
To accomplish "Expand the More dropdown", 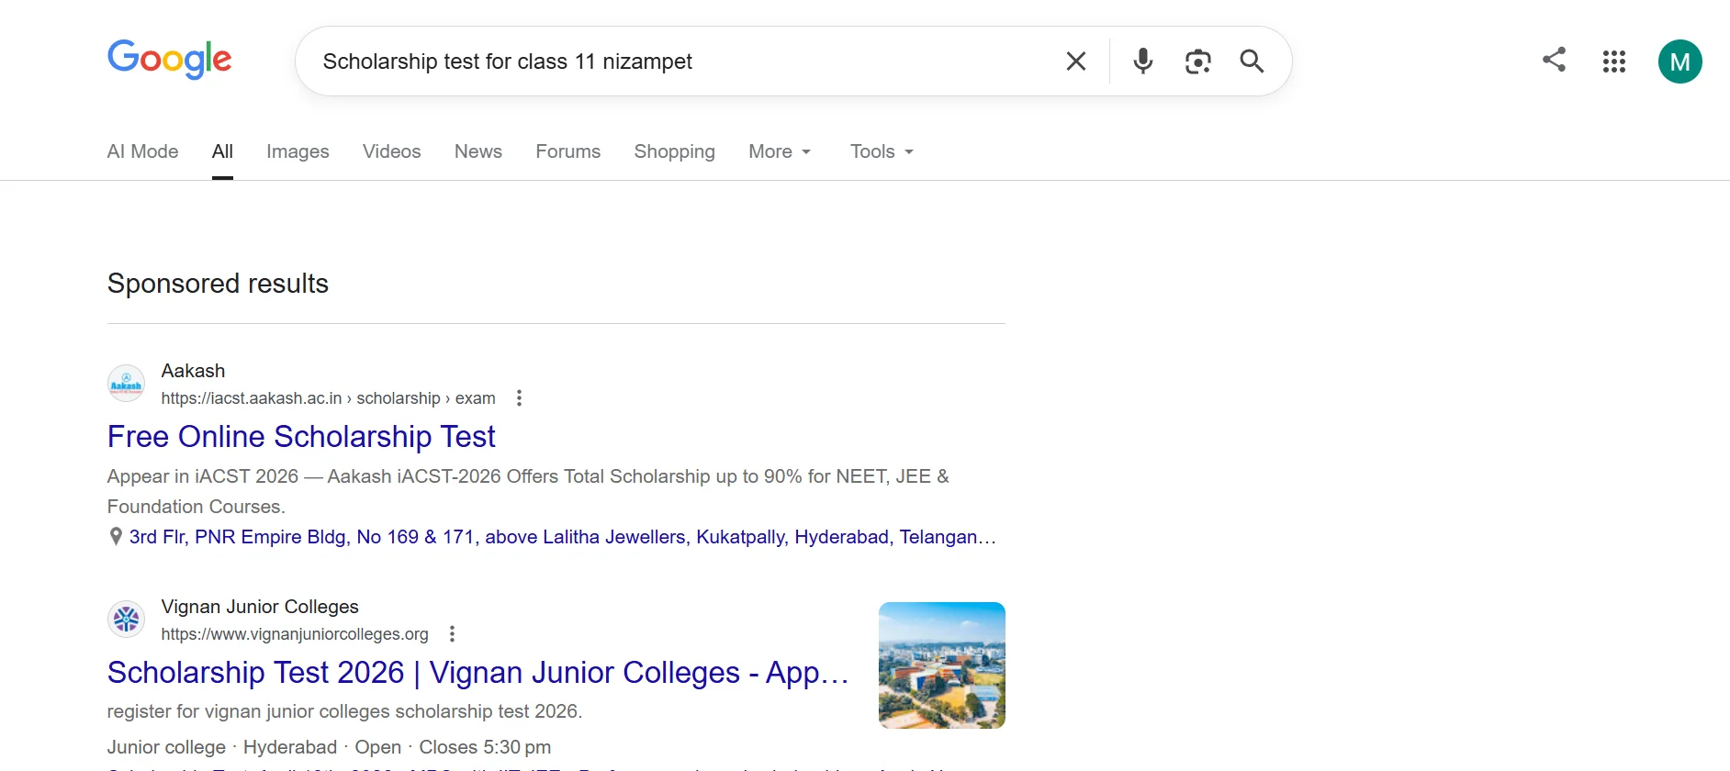I will 781,151.
